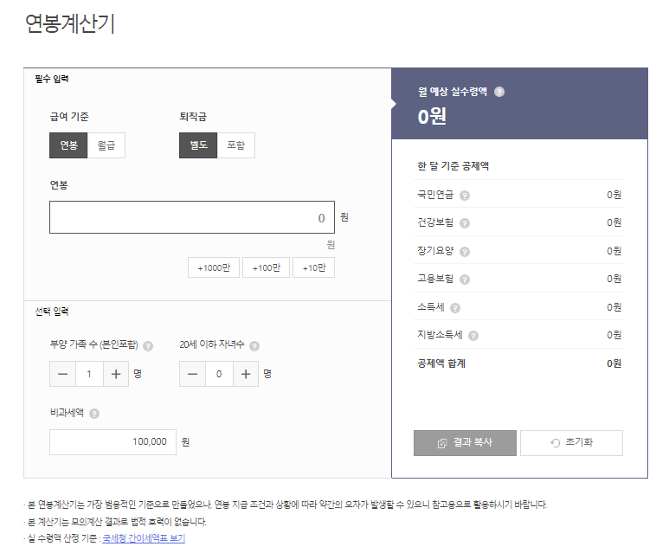
Task: Click the 선택 입력 section label
Action: (x=52, y=312)
